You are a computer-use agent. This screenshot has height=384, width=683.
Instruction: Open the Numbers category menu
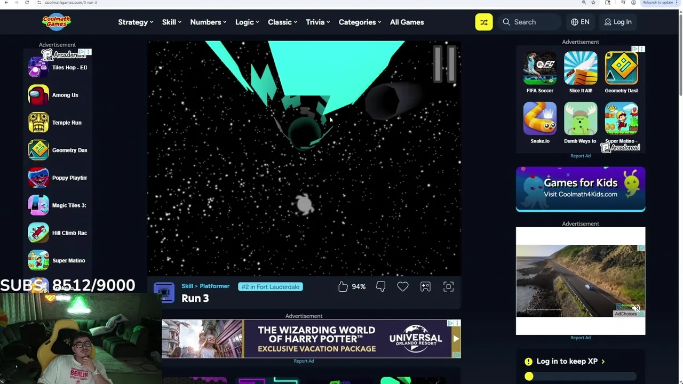point(208,22)
